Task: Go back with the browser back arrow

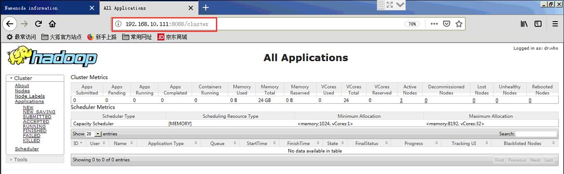Action: [x=10, y=24]
